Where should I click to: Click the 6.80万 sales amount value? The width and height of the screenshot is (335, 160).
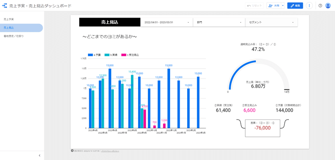(258, 87)
